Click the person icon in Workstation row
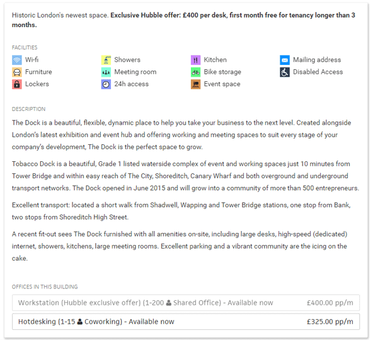Image resolution: width=373 pixels, height=340 pixels. coord(169,303)
